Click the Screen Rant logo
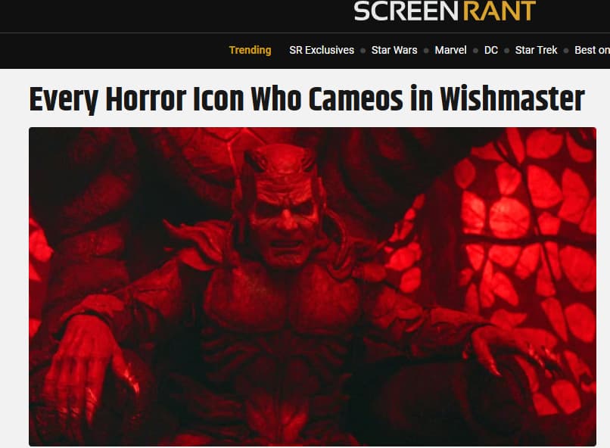 tap(445, 11)
